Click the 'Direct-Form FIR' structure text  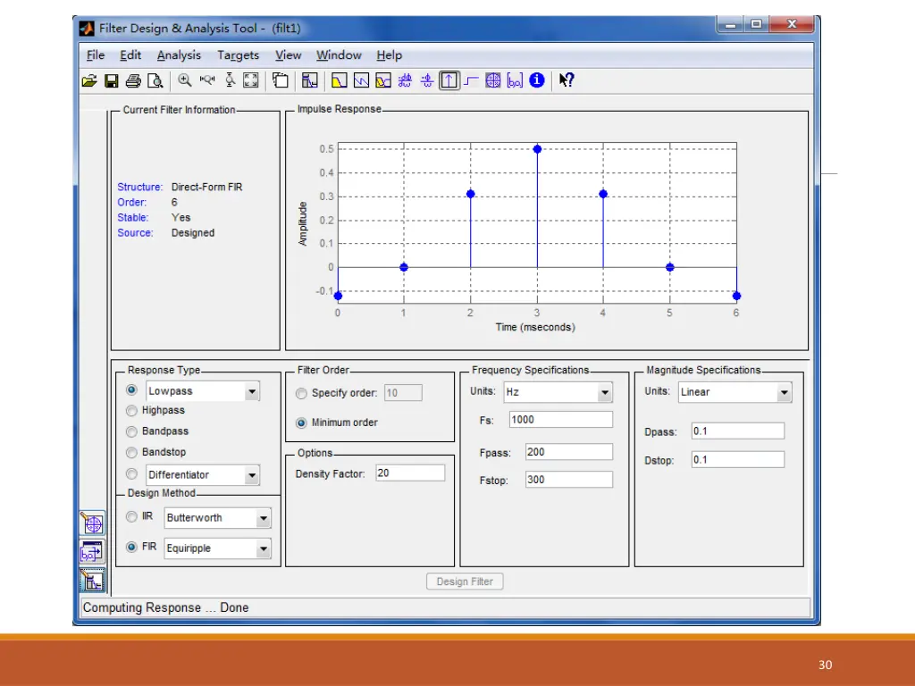coord(206,188)
